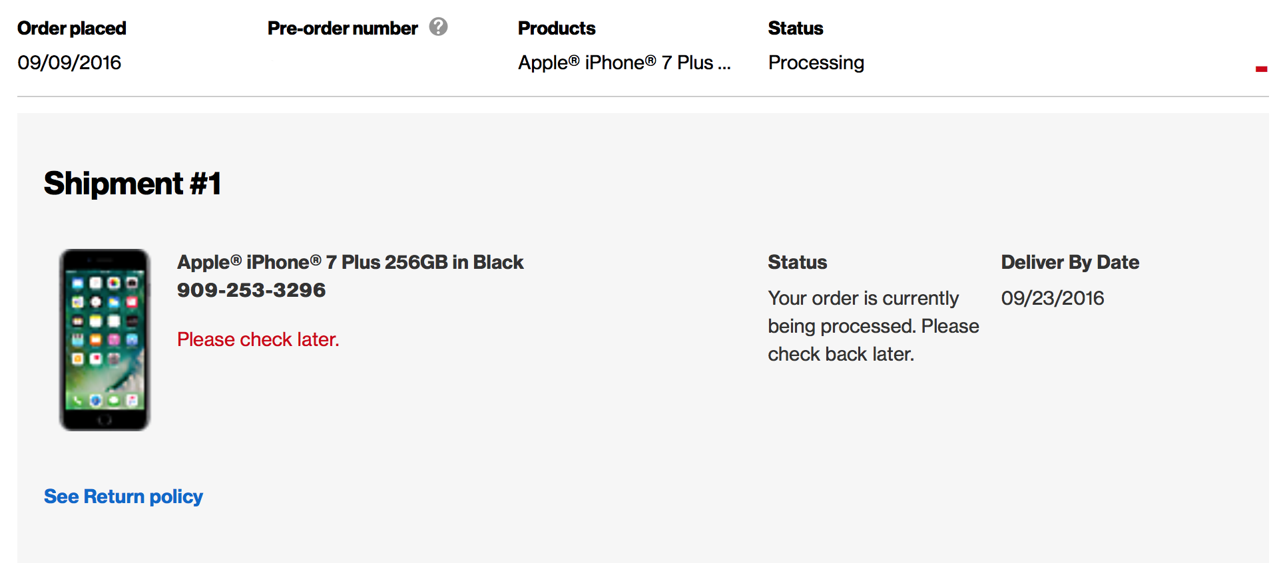
Task: Click the Shipment #1 heading
Action: point(132,184)
